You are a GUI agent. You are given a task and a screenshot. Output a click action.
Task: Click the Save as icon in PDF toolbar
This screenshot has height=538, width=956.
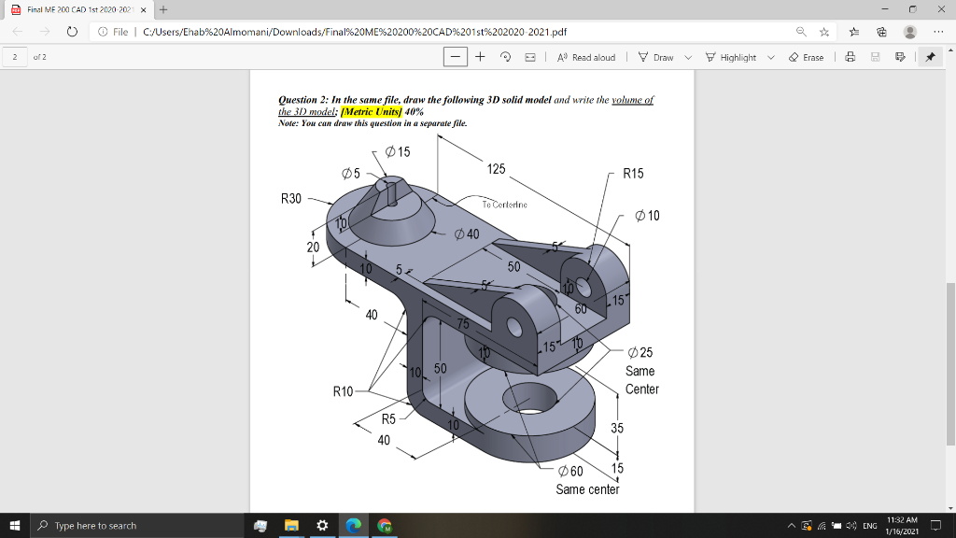click(x=900, y=57)
